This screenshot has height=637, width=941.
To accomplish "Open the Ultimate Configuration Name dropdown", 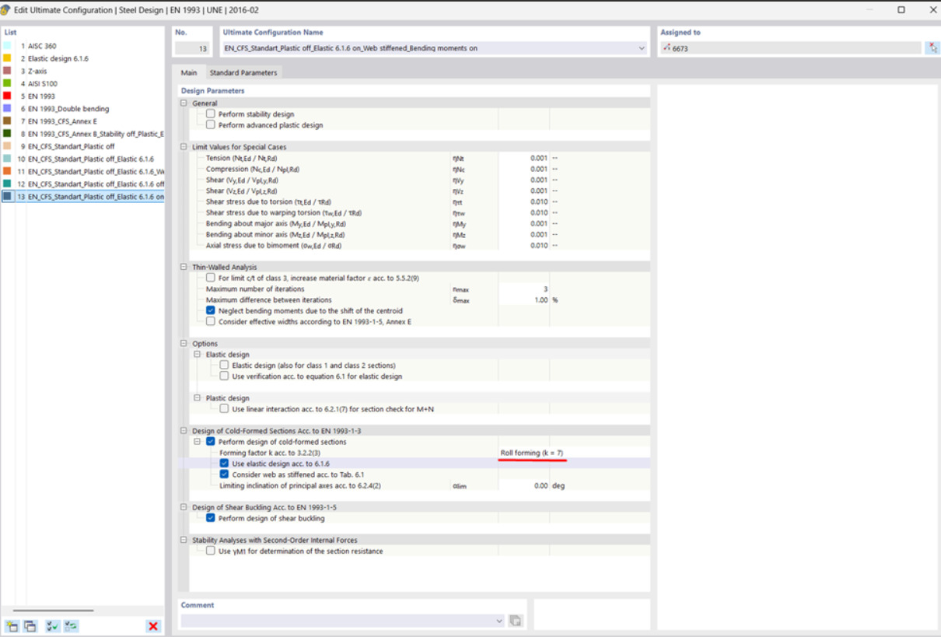I will (x=642, y=48).
